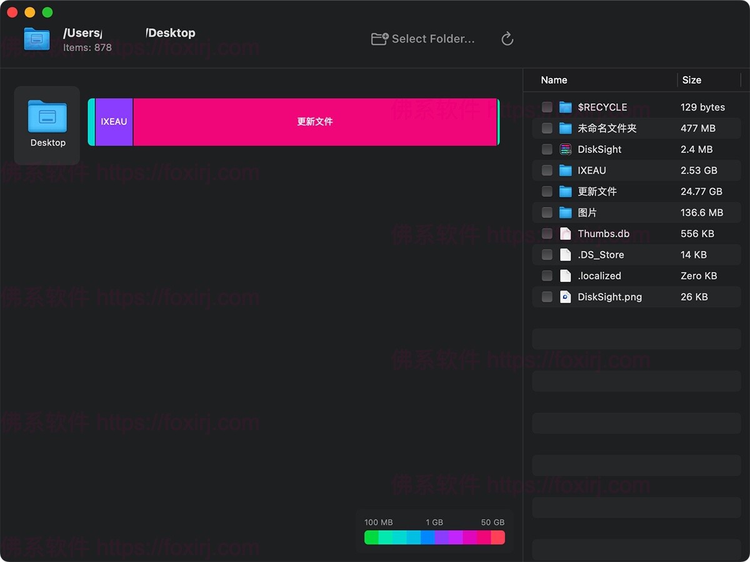The height and width of the screenshot is (562, 750).
Task: Click the folder icon beside the IXEAU entry
Action: point(566,170)
